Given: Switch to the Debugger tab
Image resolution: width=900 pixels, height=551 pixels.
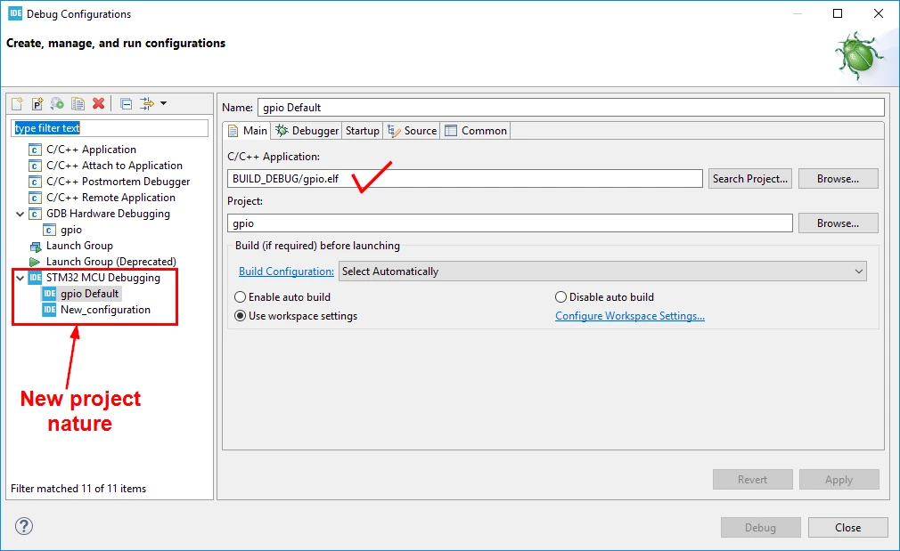Looking at the screenshot, I should click(x=307, y=131).
